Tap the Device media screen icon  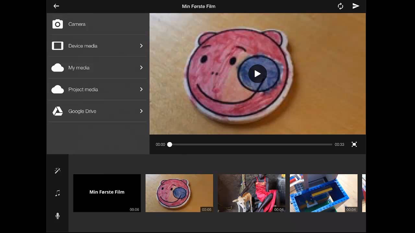58,46
